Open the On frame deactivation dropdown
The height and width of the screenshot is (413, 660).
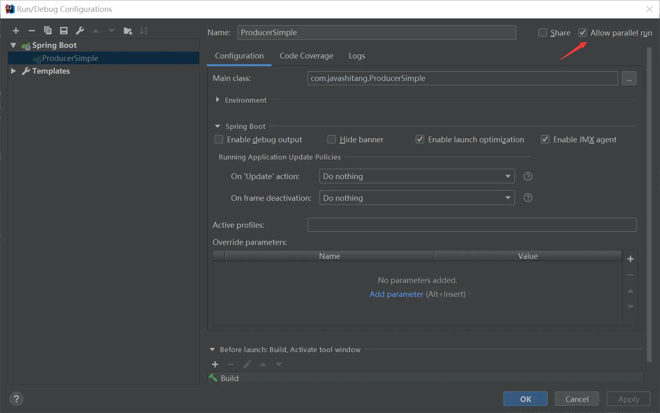pos(417,198)
